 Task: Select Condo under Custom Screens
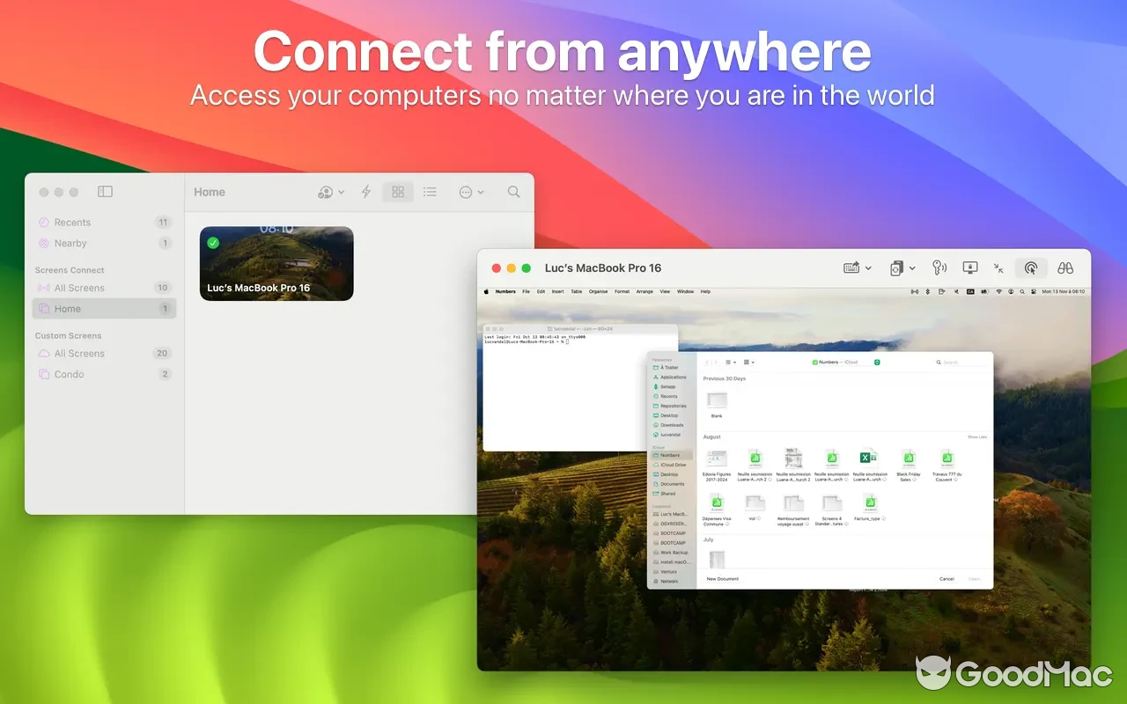click(68, 374)
